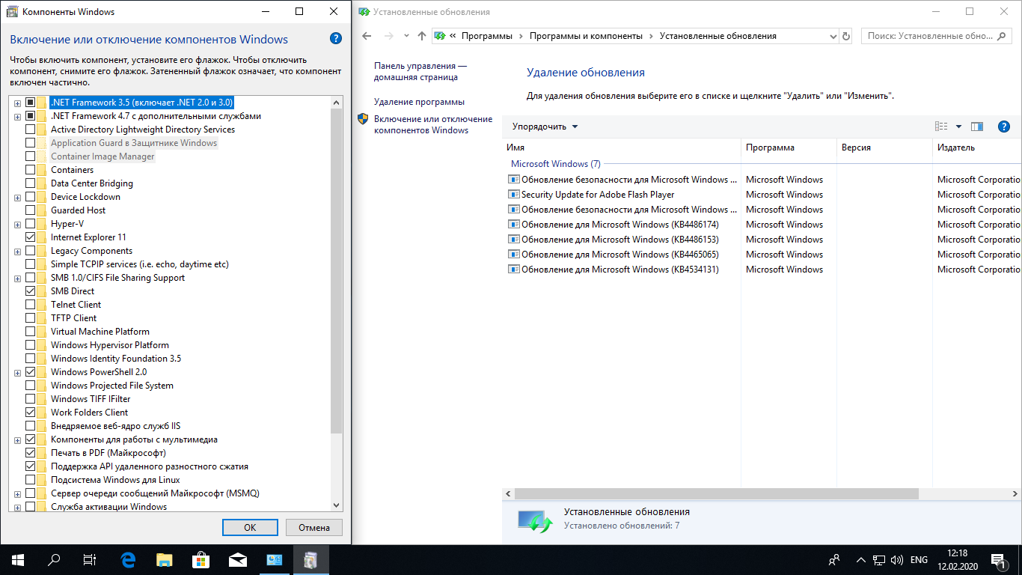Screen dimensions: 1022x575
Task: Uncheck Internet Explorer 11 component
Action: click(x=30, y=237)
